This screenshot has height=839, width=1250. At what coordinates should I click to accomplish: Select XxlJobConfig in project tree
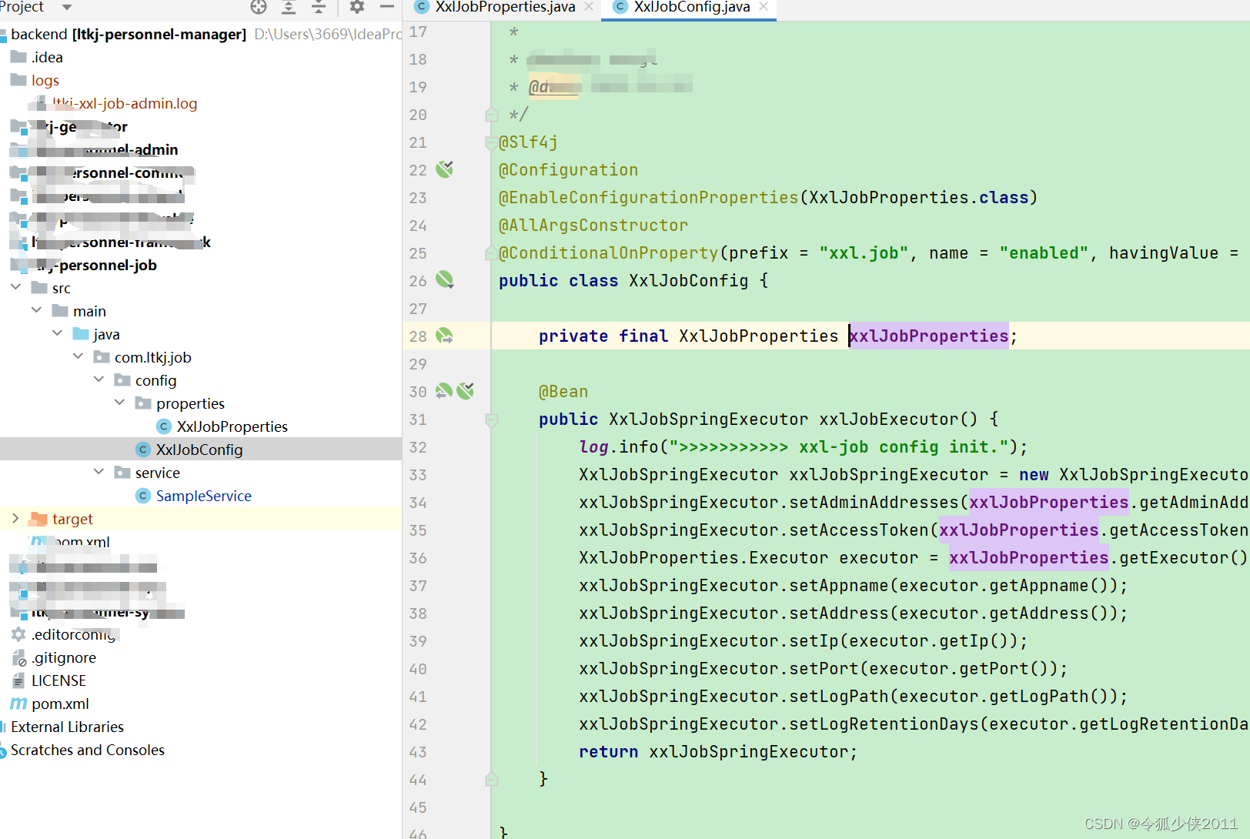[x=200, y=450]
